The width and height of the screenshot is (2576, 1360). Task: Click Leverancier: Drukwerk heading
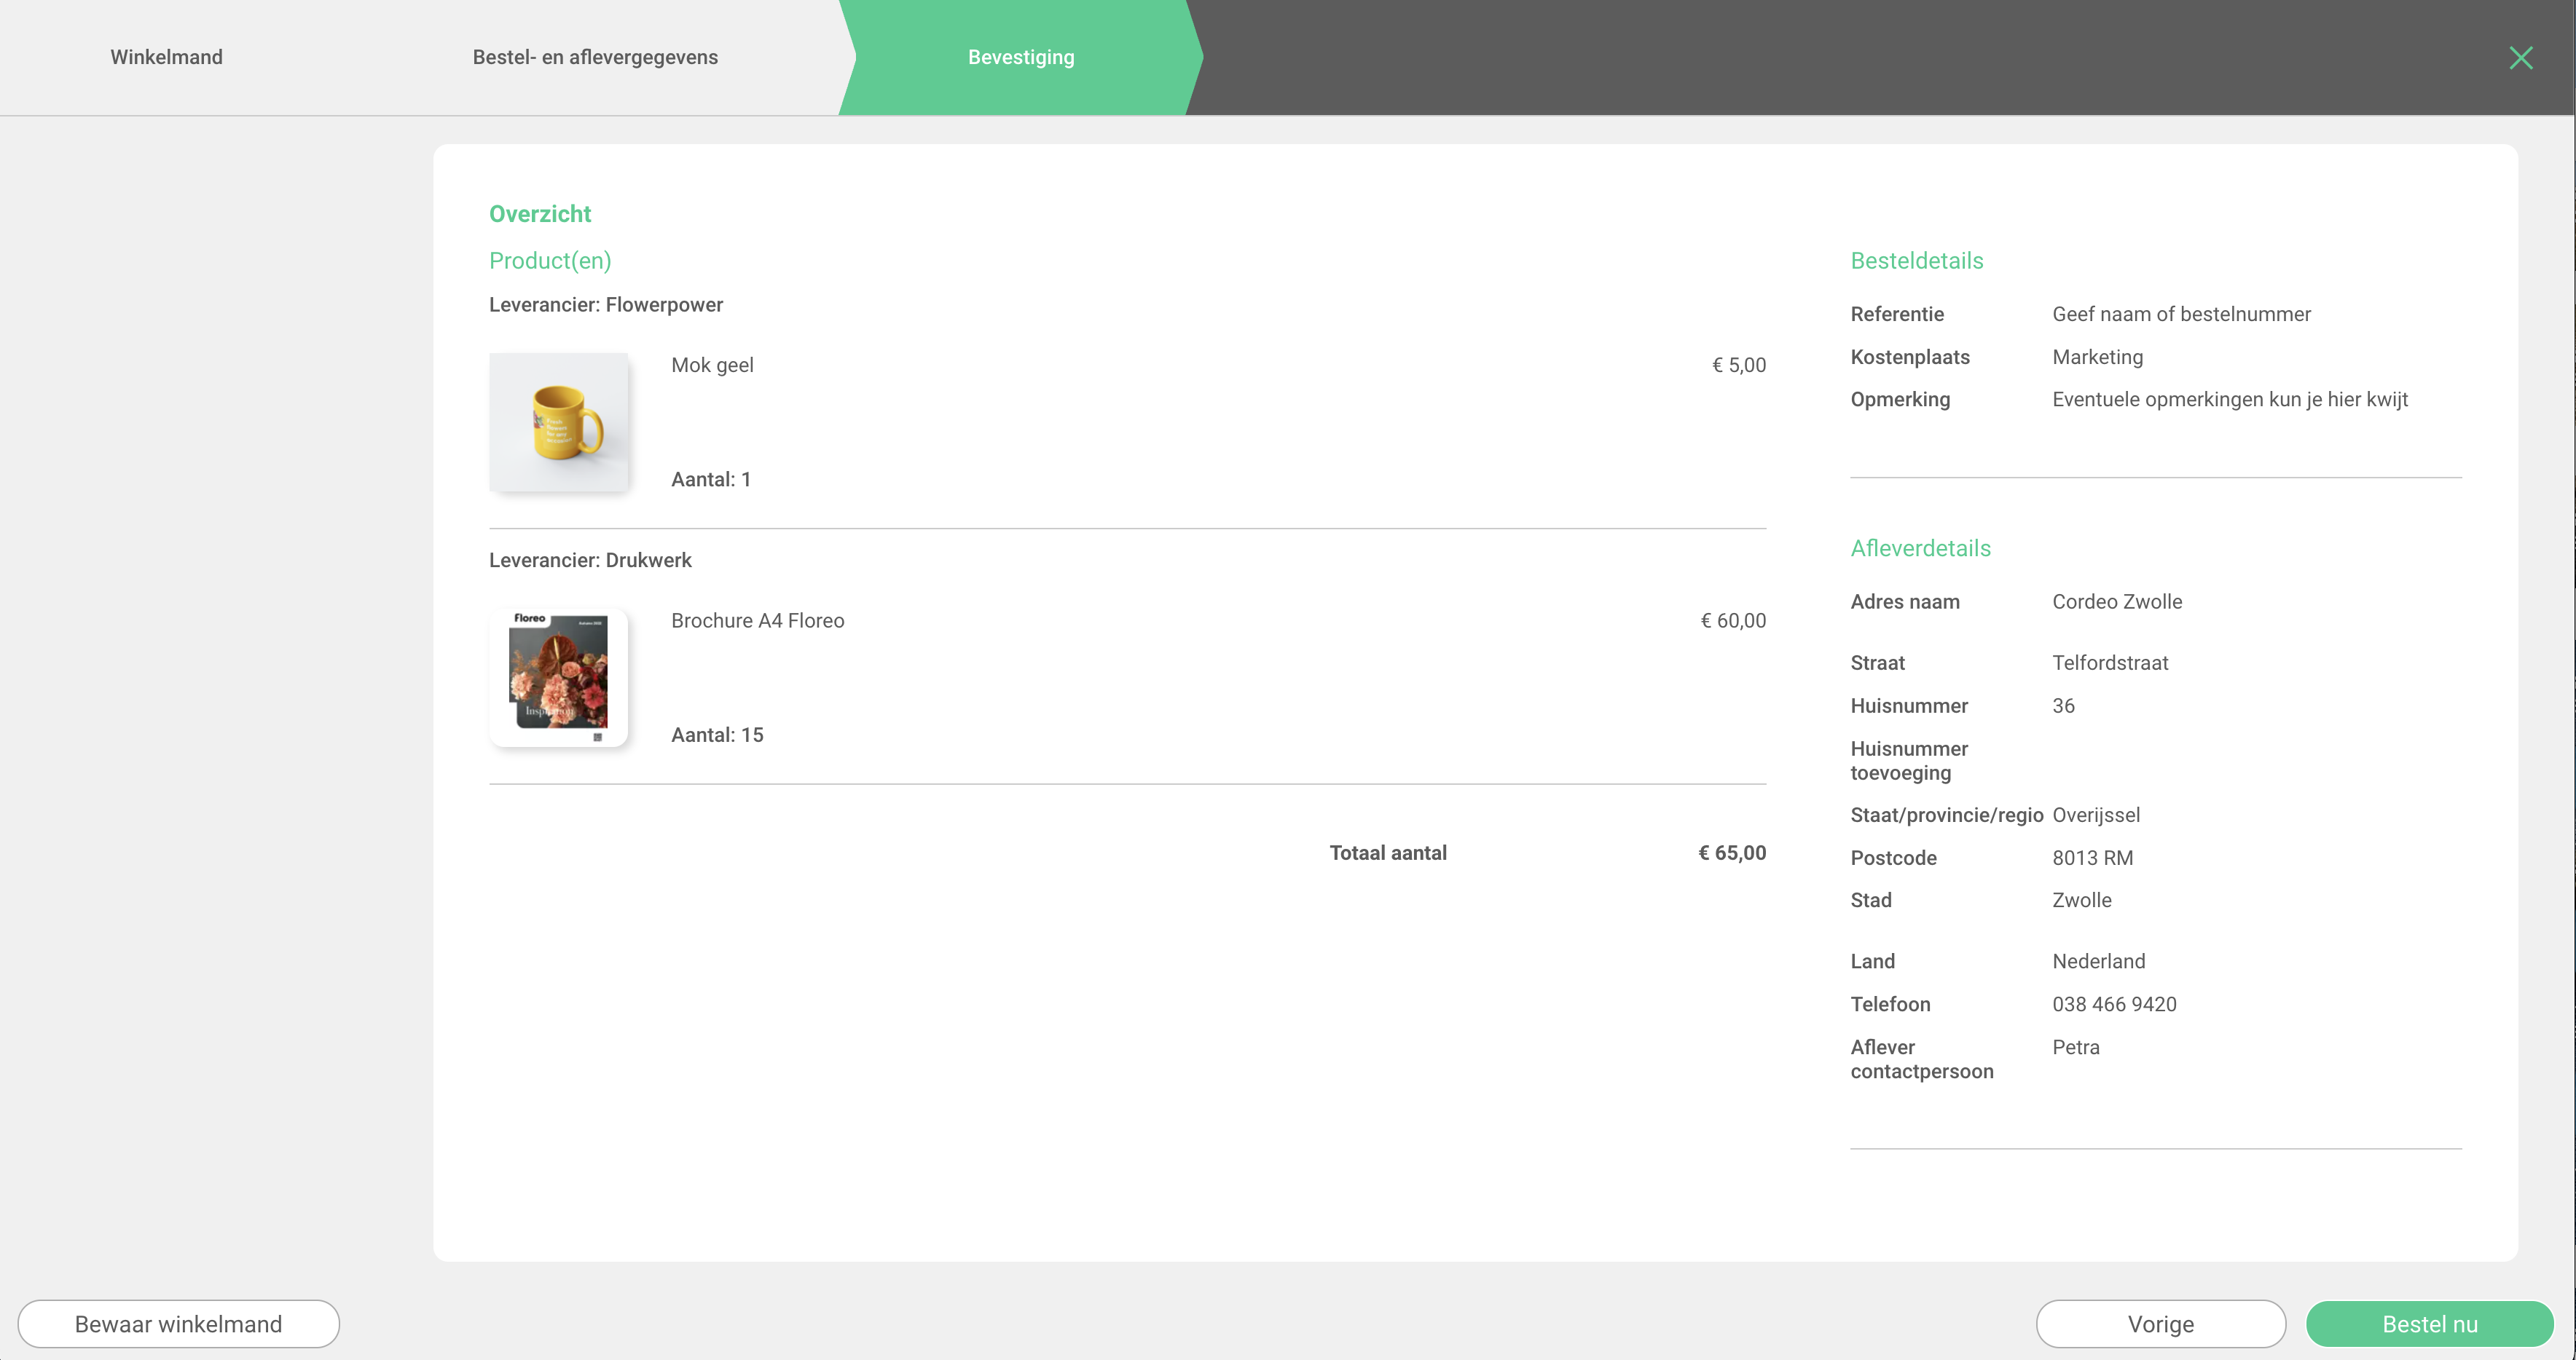tap(590, 561)
